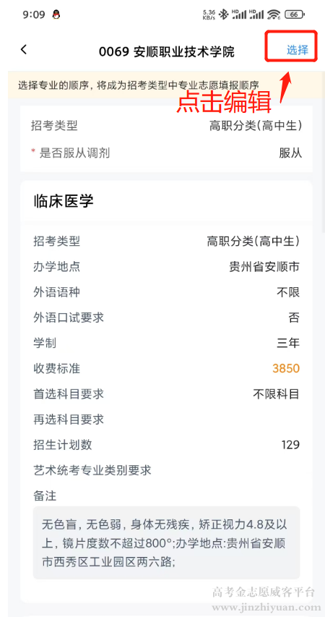This screenshot has height=617, width=325.
Task: Tap the status bar clock 9:09
Action: [x=34, y=15]
